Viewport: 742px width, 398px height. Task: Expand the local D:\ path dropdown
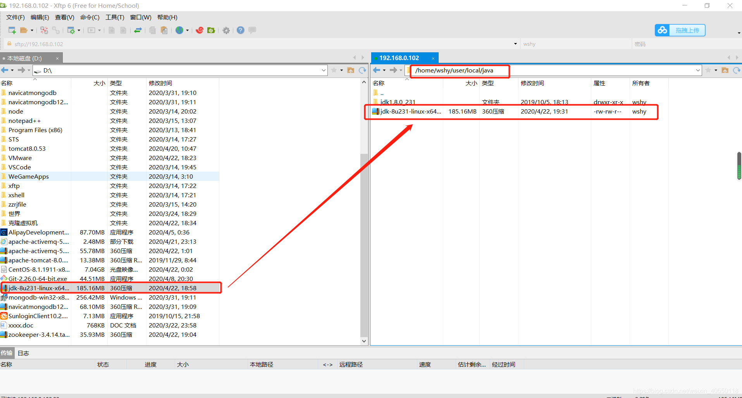[324, 70]
